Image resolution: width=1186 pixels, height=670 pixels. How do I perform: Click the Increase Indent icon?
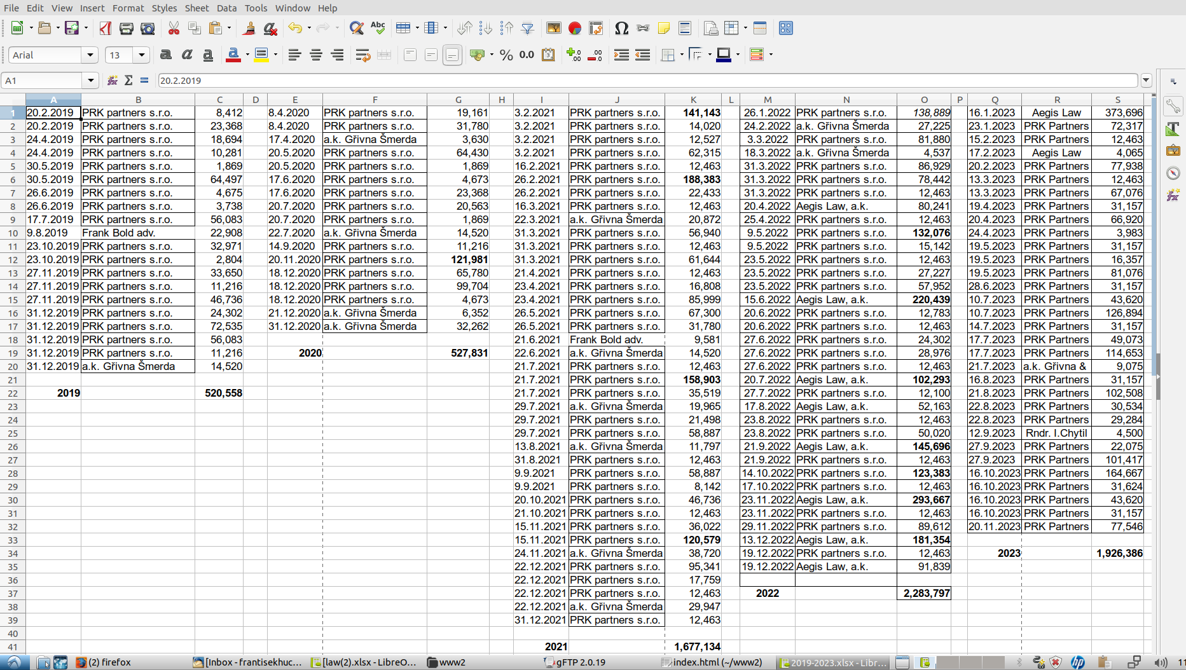point(621,55)
